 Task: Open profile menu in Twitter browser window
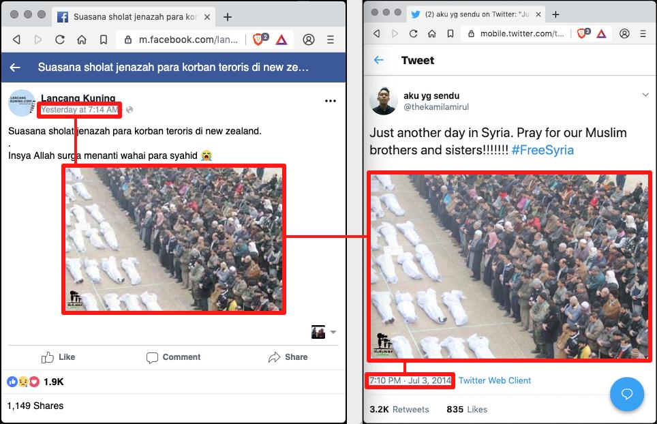tap(624, 33)
